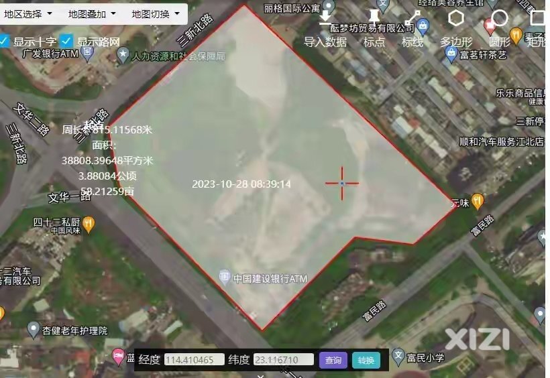Toggle the 显示十字 checkbox
Image resolution: width=550 pixels, height=378 pixels.
click(x=4, y=42)
